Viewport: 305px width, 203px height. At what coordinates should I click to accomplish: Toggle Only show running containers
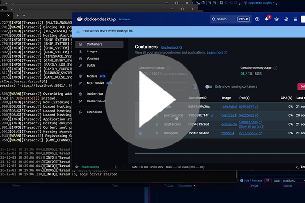208,87
